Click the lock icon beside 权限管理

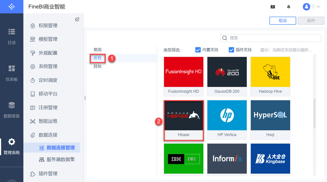click(33, 26)
